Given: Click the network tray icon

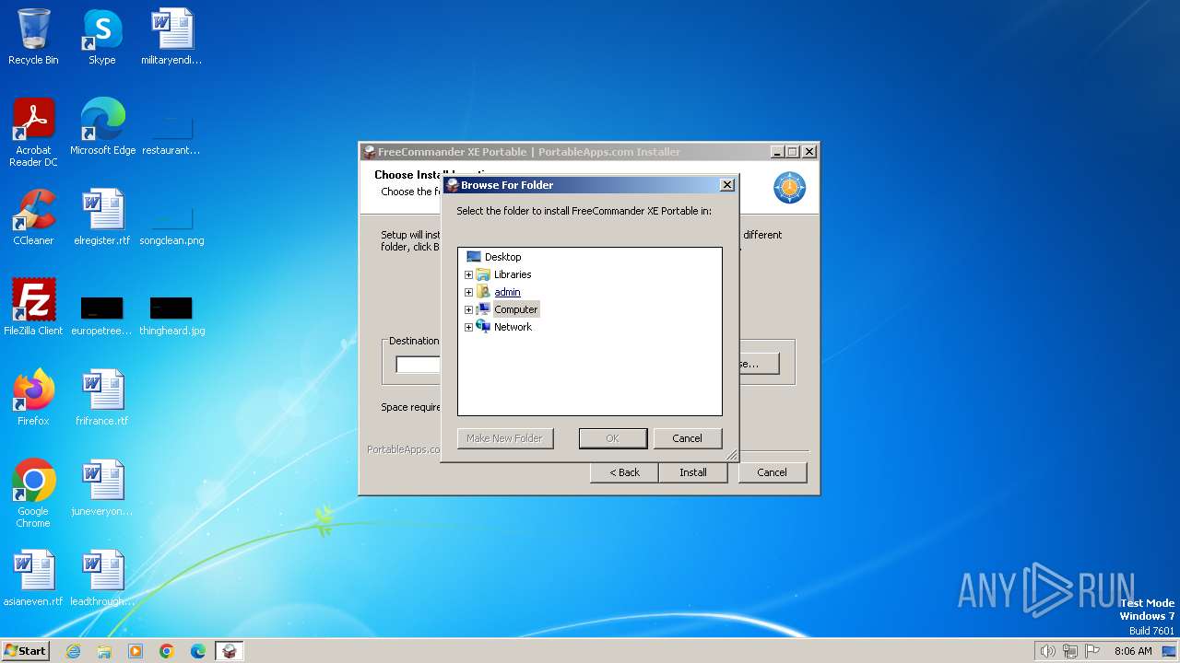Looking at the screenshot, I should coord(1070,651).
